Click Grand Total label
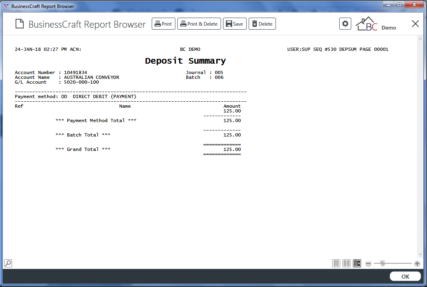The height and width of the screenshot is (287, 427). (83, 149)
